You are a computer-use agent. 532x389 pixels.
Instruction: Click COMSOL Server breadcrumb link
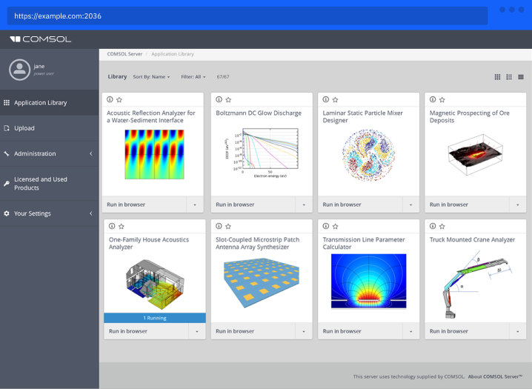(x=124, y=54)
